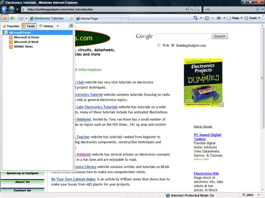Click the Forward navigation arrow button
The width and height of the screenshot is (265, 198).
tap(11, 9)
